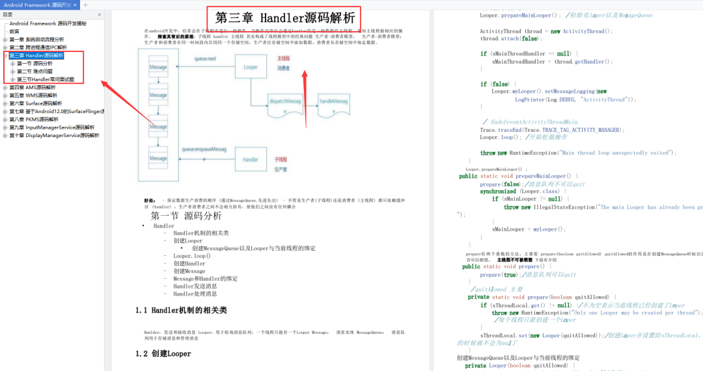
Task: Jump to 前言 in outline
Action: tap(14, 31)
